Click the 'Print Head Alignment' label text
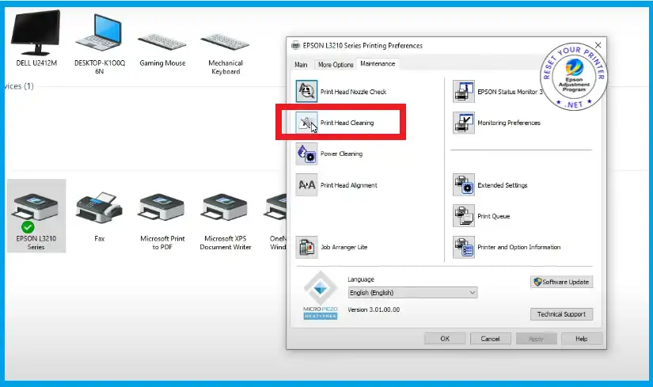The height and width of the screenshot is (387, 653). coord(348,185)
